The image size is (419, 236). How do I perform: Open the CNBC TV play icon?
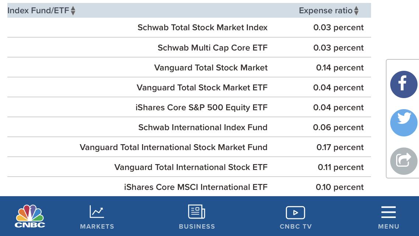[x=295, y=212]
